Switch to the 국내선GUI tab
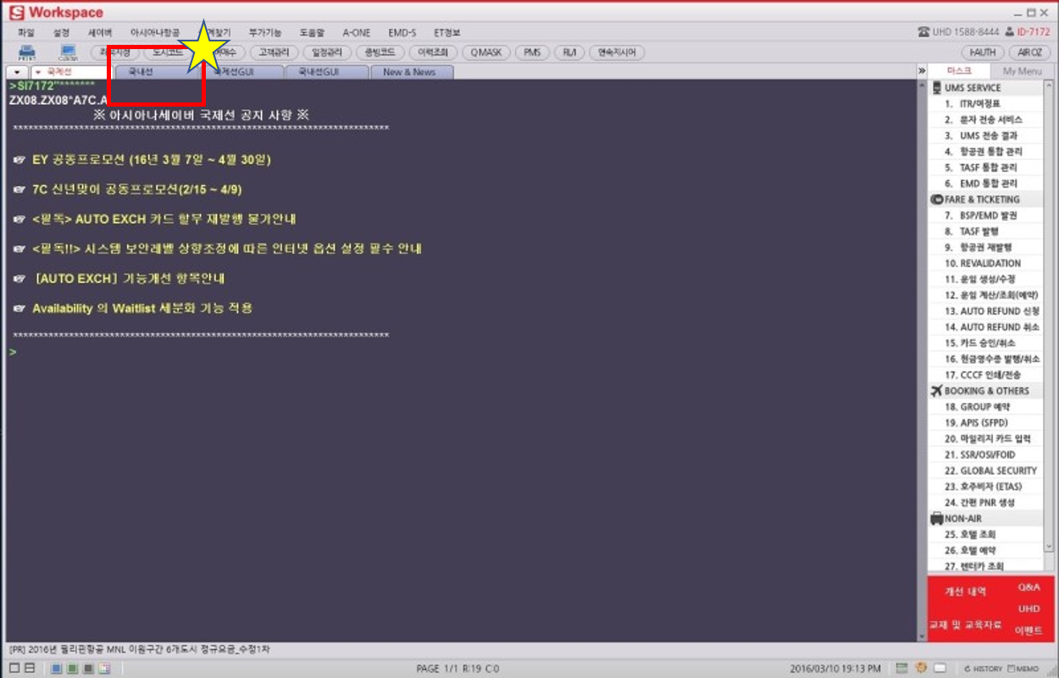1059x678 pixels. 326,72
